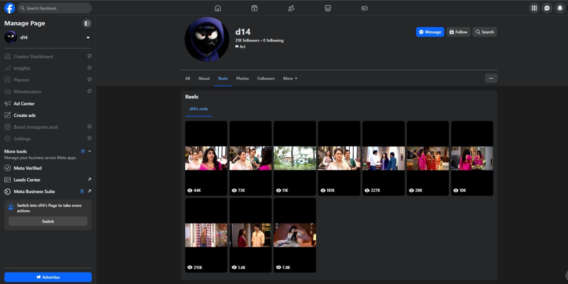Switch to the All tab
This screenshot has width=568, height=284.
pyautogui.click(x=187, y=79)
